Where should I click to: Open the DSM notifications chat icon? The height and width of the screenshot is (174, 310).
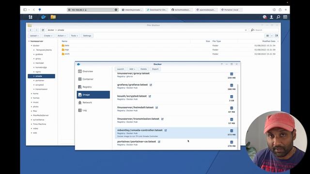[265, 17]
